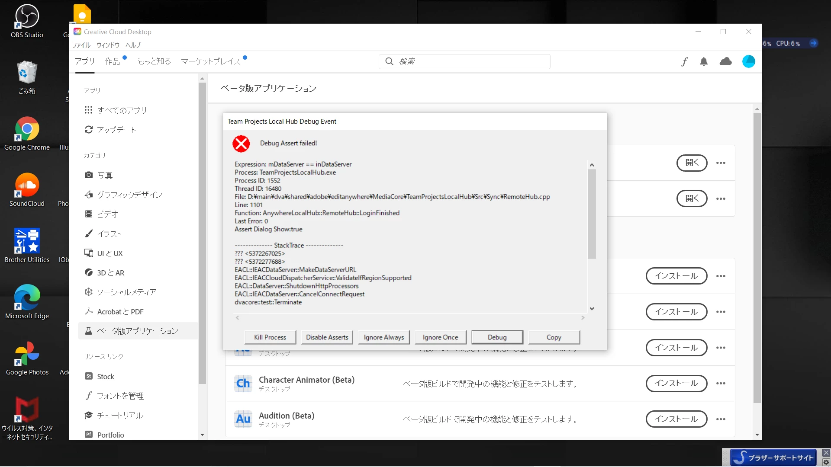Open the Portfolio resource link
The image size is (831, 467).
pyautogui.click(x=105, y=435)
